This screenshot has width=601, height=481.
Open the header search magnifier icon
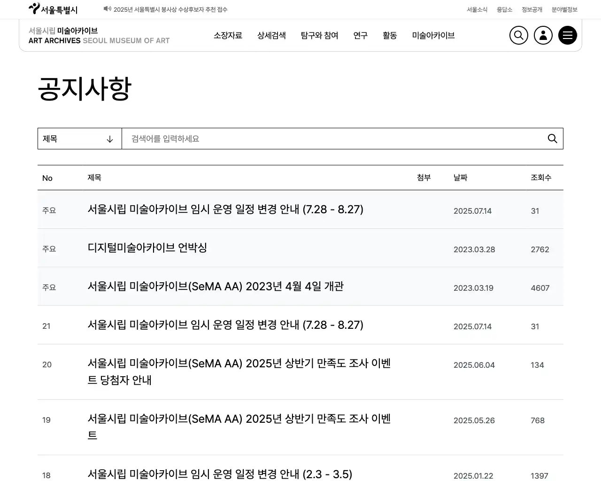click(x=519, y=35)
